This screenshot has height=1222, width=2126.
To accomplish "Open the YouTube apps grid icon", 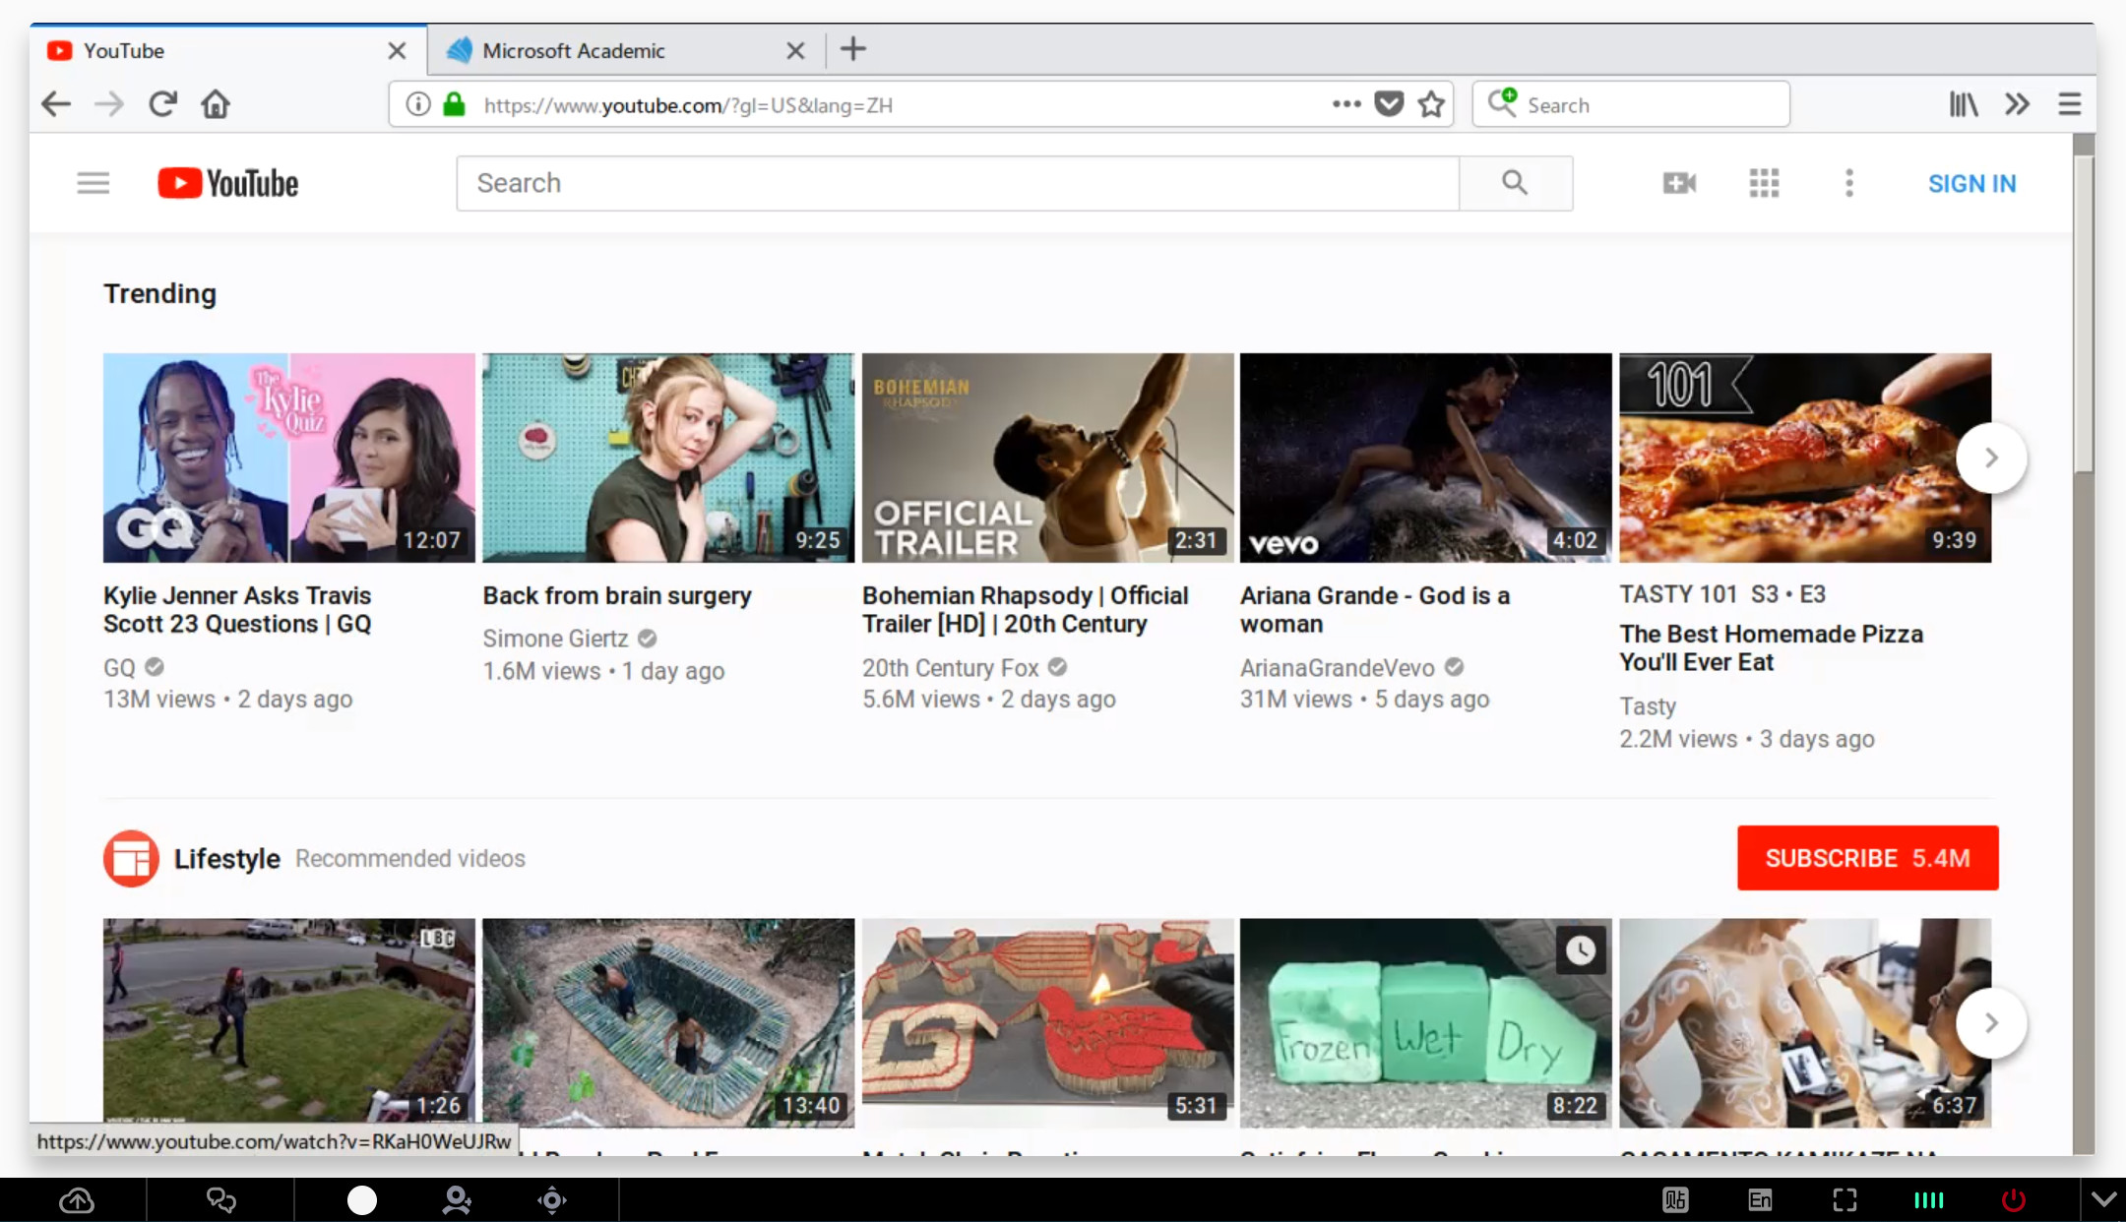I will 1764,183.
